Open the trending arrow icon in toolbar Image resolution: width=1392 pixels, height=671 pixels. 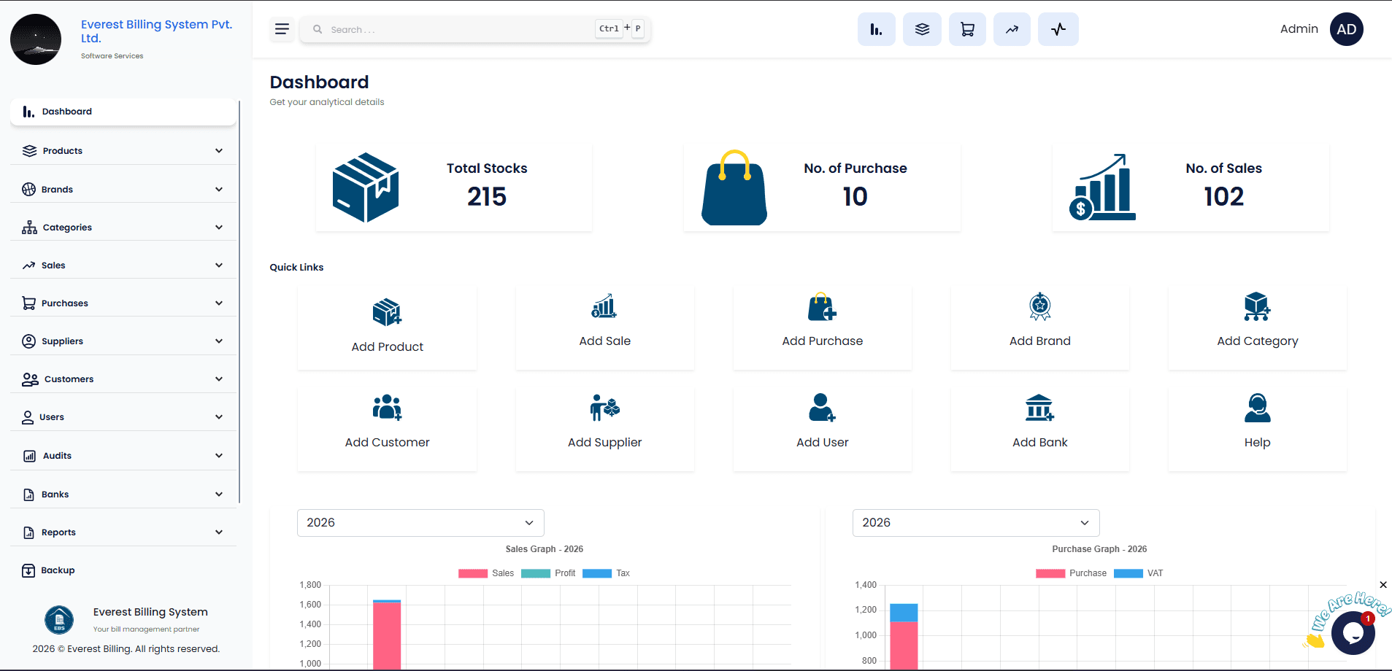[1012, 29]
